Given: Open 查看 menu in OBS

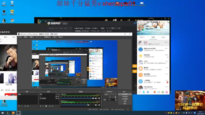Looking at the screenshot, I should [32, 37].
